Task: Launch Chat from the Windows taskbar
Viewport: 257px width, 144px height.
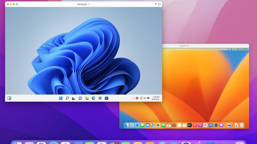Action: 80,98
